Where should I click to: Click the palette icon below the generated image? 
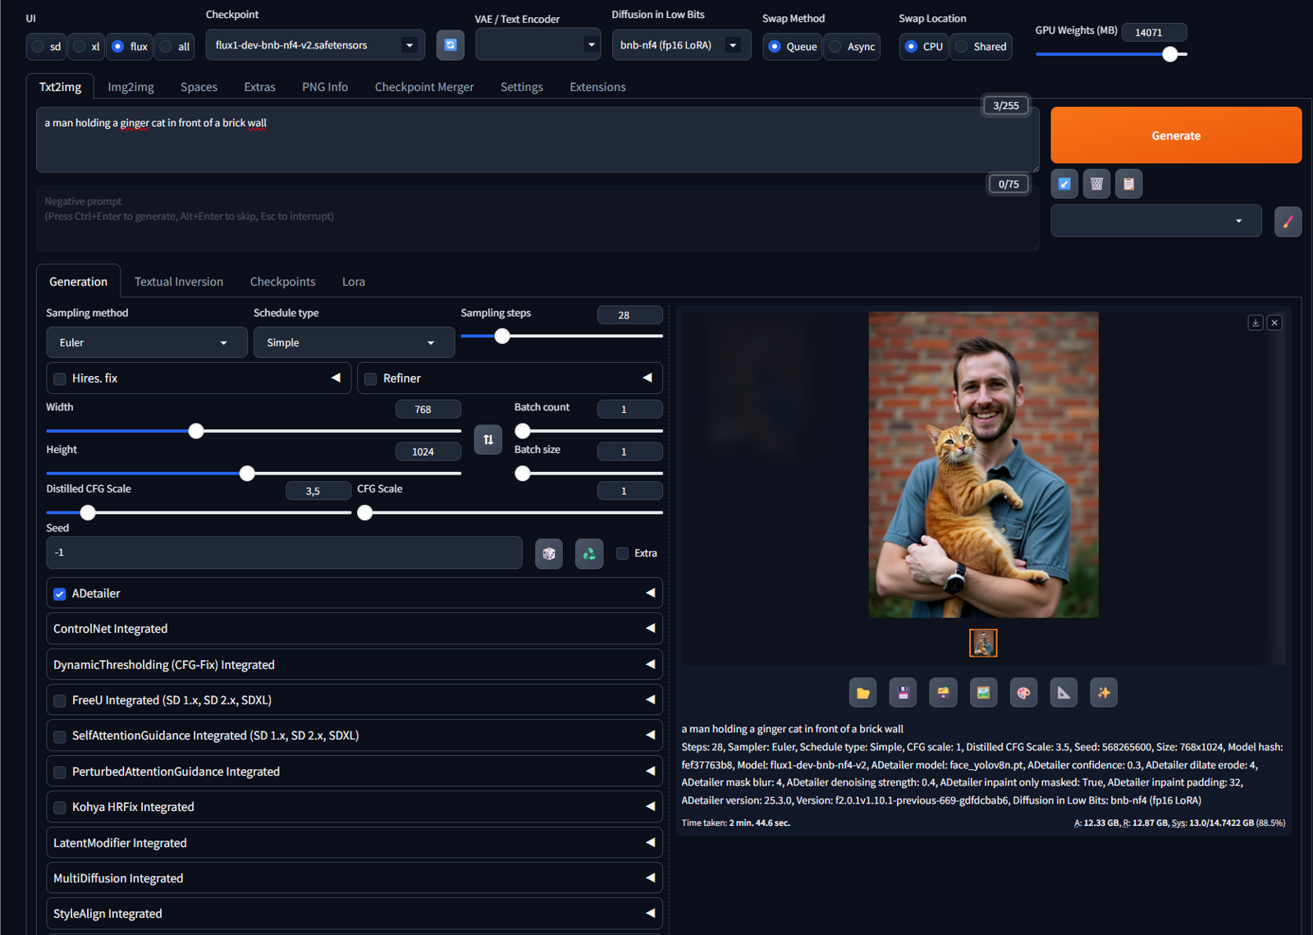(1023, 692)
